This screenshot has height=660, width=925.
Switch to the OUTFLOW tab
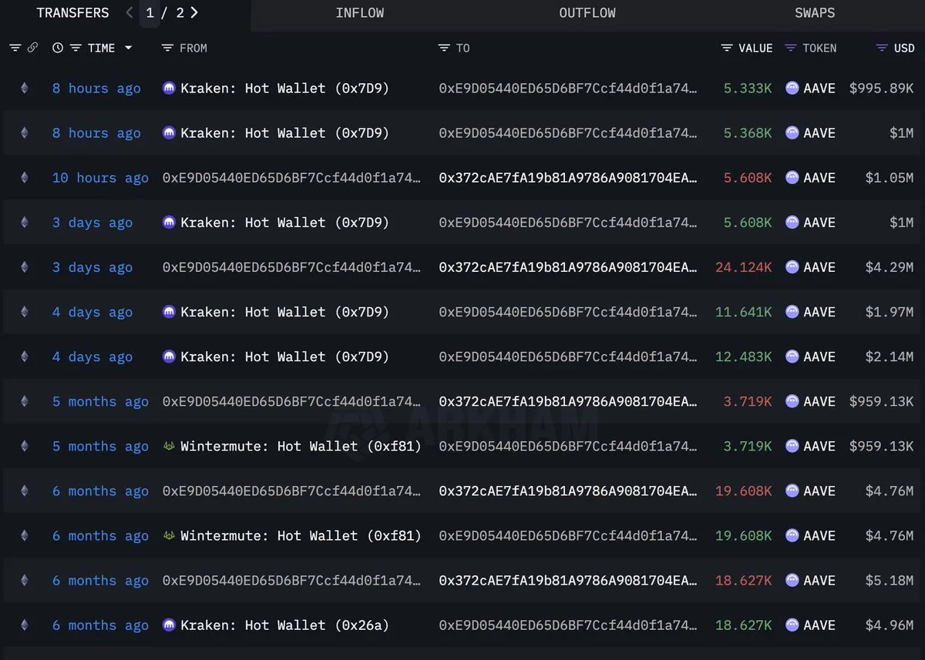coord(587,13)
